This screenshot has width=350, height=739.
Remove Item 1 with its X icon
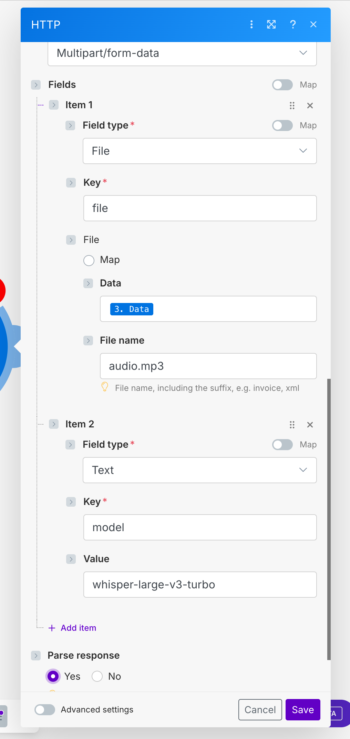(x=310, y=105)
